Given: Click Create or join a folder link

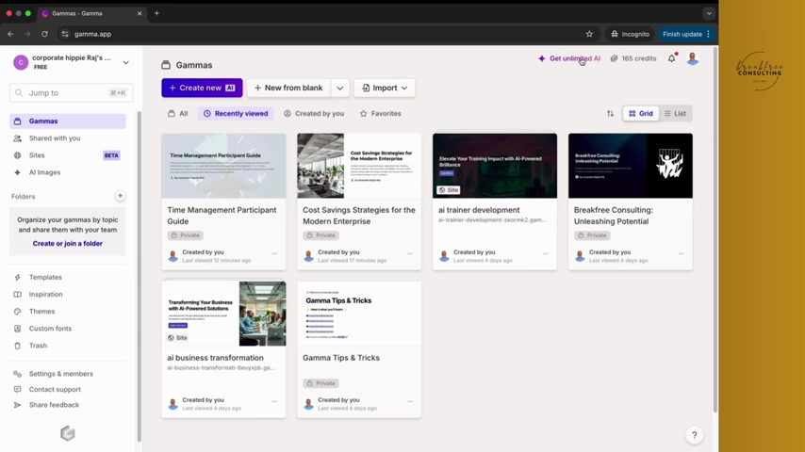Looking at the screenshot, I should pyautogui.click(x=68, y=244).
